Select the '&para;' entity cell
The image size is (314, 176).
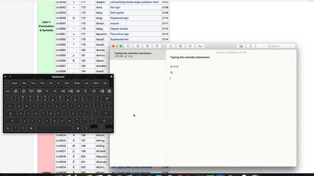click(x=102, y=61)
